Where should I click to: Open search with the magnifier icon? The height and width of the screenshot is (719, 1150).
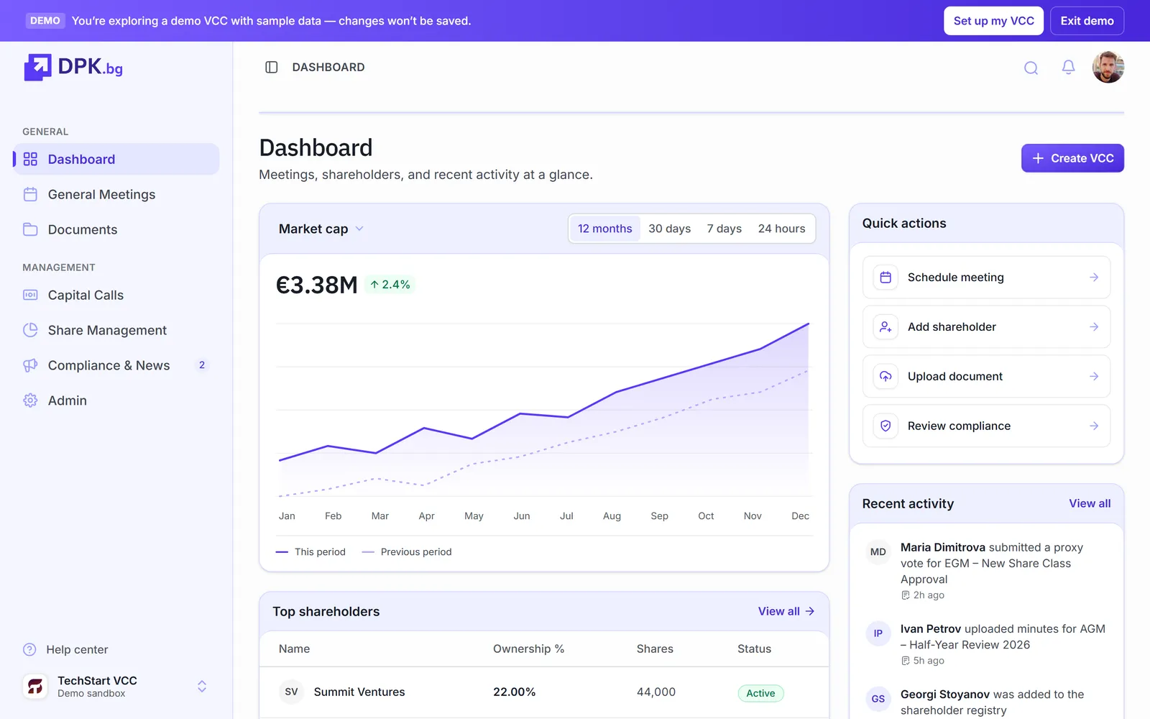click(x=1031, y=68)
